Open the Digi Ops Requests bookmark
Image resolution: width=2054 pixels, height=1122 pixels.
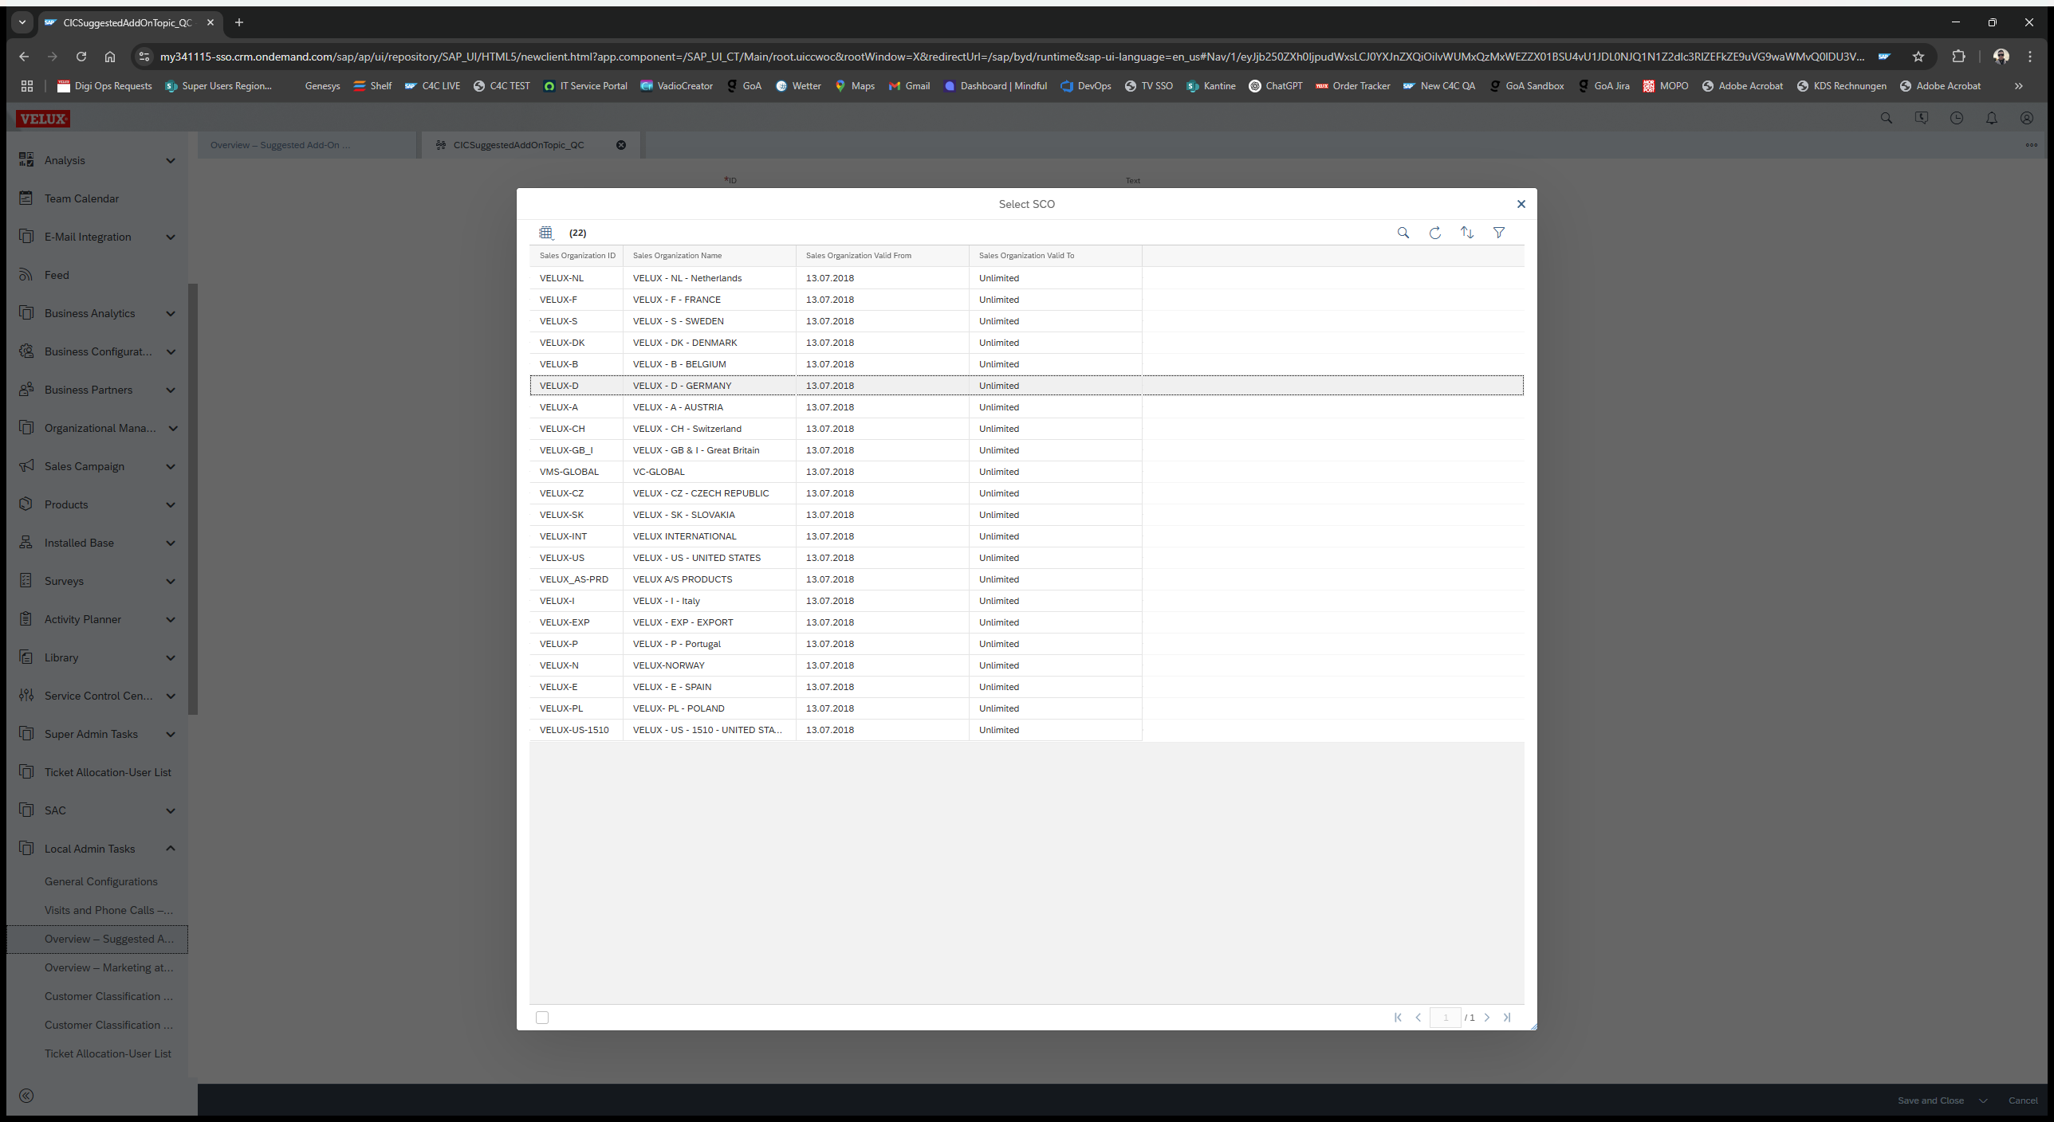point(104,86)
